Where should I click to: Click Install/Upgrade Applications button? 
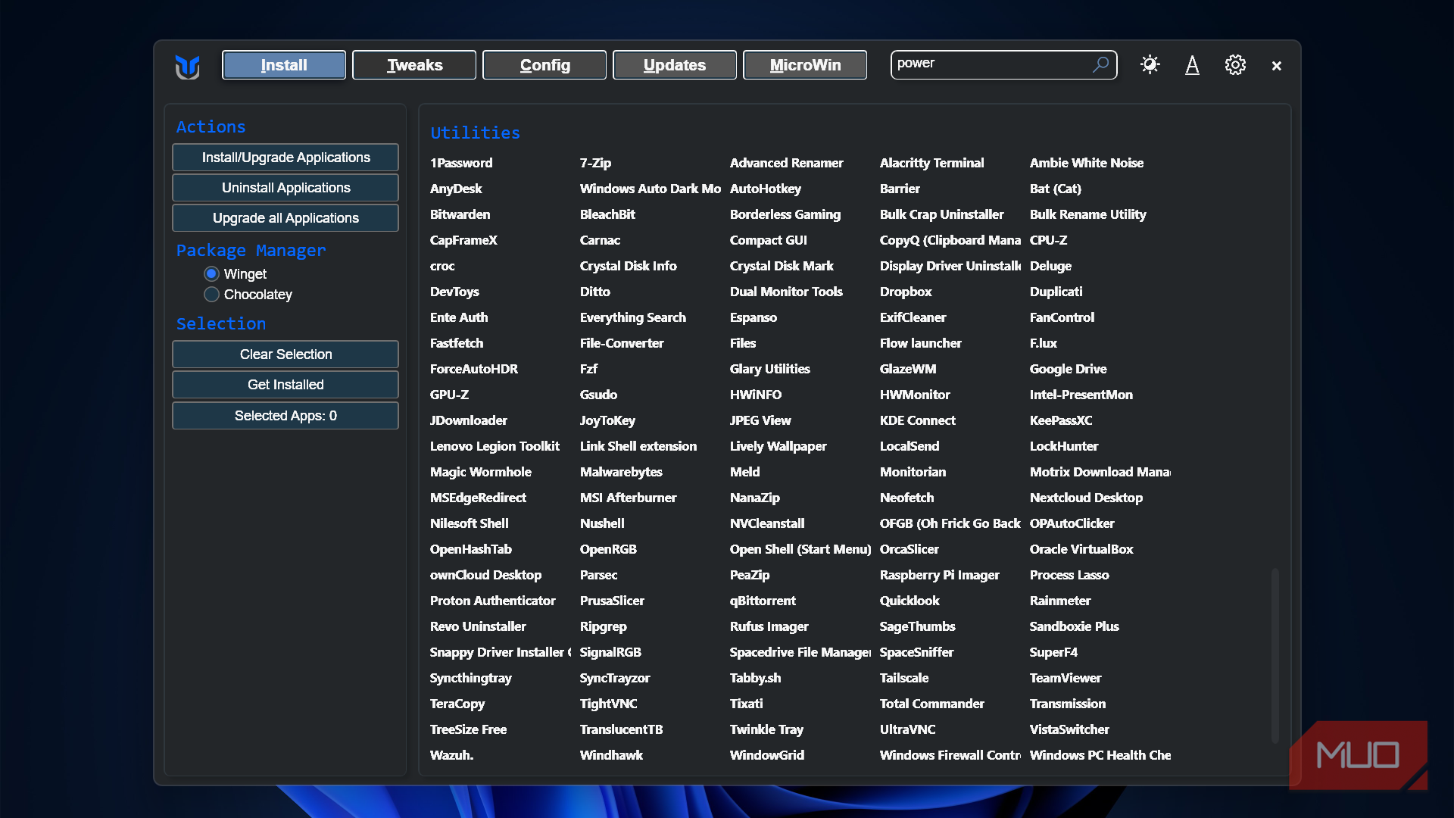pyautogui.click(x=285, y=158)
